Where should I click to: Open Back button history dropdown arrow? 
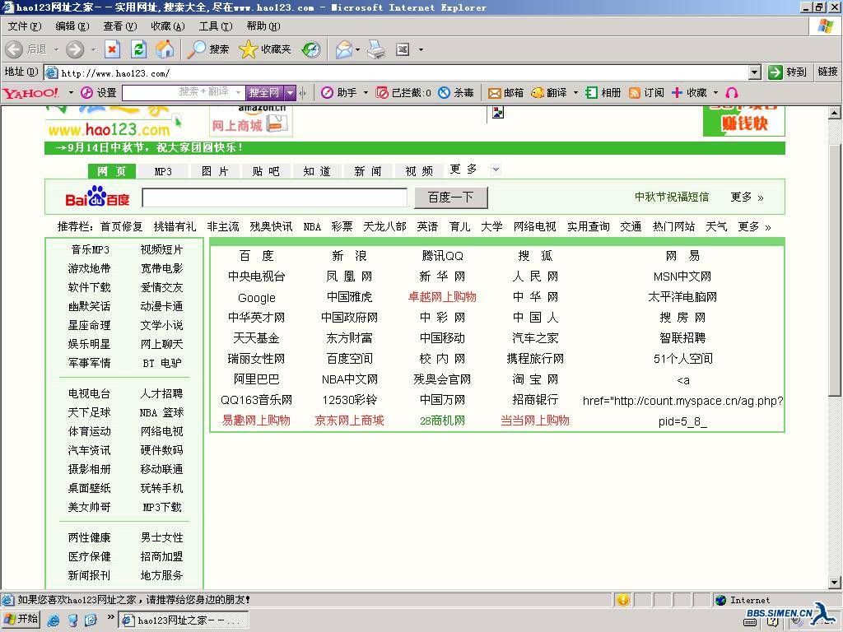click(57, 49)
